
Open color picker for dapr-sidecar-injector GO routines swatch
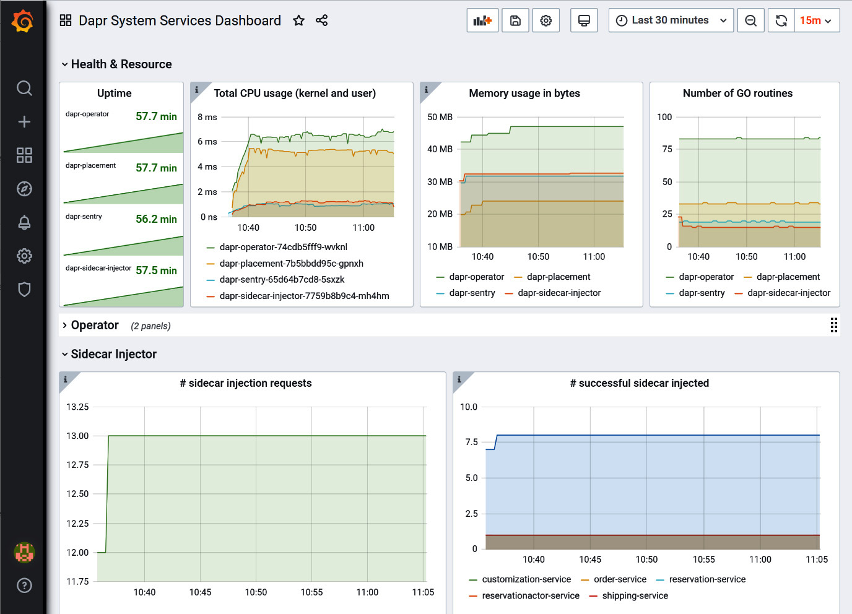pyautogui.click(x=739, y=293)
